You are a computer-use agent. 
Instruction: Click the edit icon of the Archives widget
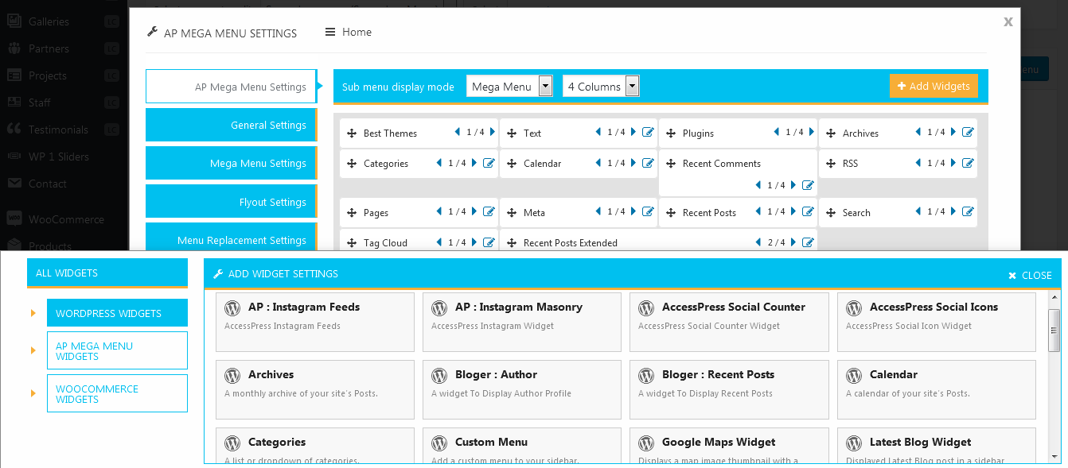pyautogui.click(x=968, y=133)
